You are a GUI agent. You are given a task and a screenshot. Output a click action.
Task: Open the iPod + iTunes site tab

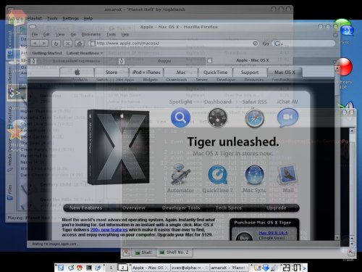[146, 72]
